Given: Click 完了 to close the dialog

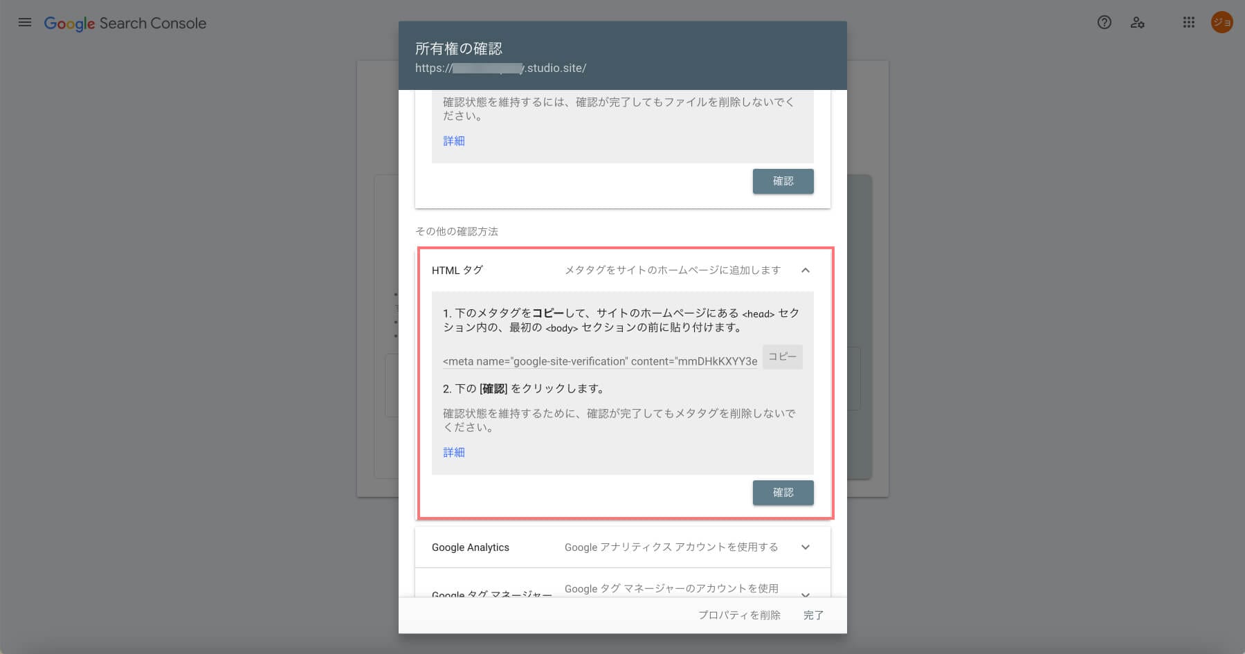Looking at the screenshot, I should pos(813,615).
